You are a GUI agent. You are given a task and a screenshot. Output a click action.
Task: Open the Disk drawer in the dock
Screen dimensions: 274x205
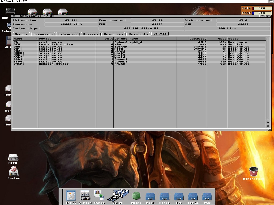coord(150,198)
